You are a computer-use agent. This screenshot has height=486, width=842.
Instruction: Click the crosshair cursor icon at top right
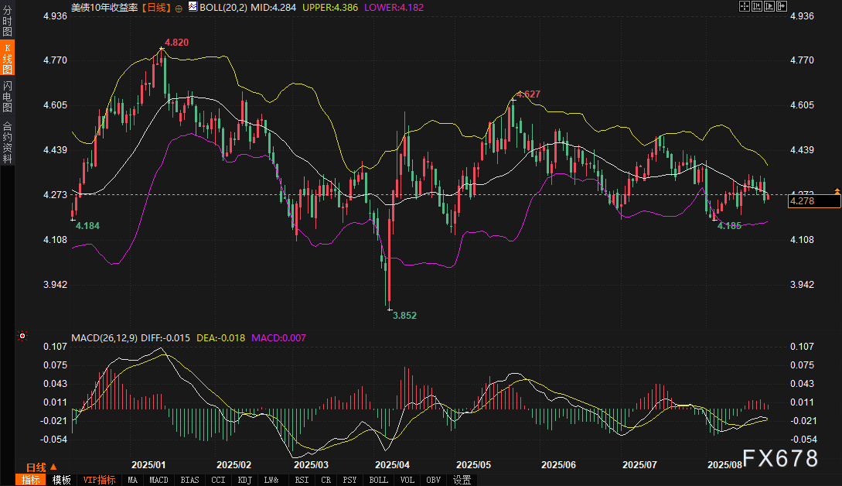coord(744,7)
